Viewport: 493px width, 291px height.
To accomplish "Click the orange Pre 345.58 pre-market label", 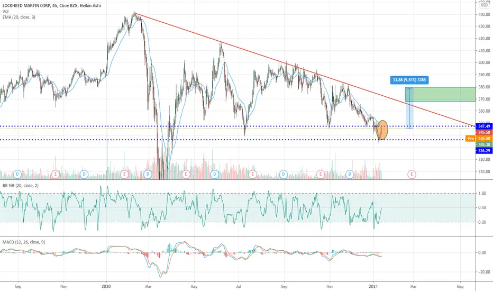I will point(479,139).
